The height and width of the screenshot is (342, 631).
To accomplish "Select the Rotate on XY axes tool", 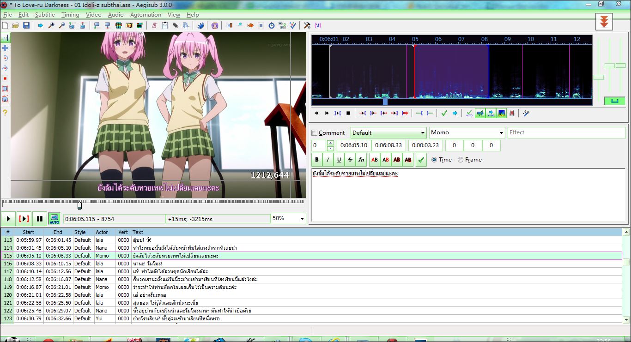I will pos(5,68).
